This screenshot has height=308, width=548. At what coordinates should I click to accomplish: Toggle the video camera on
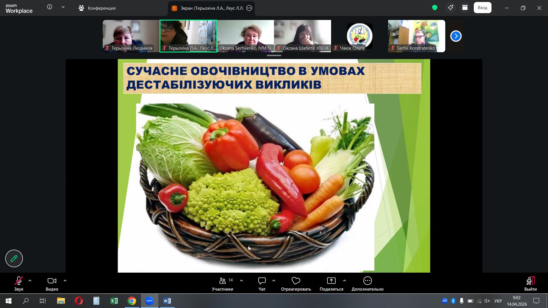[52, 281]
